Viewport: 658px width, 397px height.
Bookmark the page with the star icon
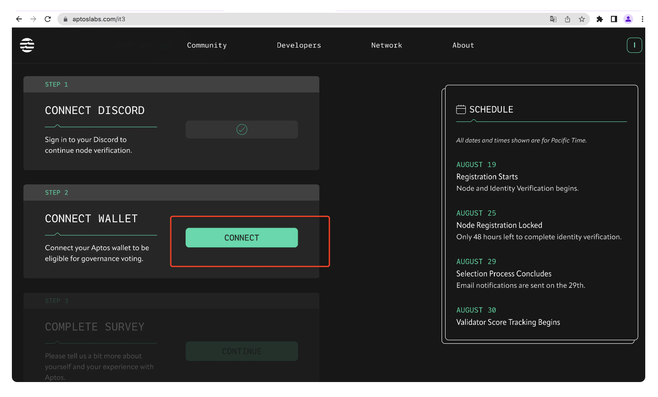point(582,19)
